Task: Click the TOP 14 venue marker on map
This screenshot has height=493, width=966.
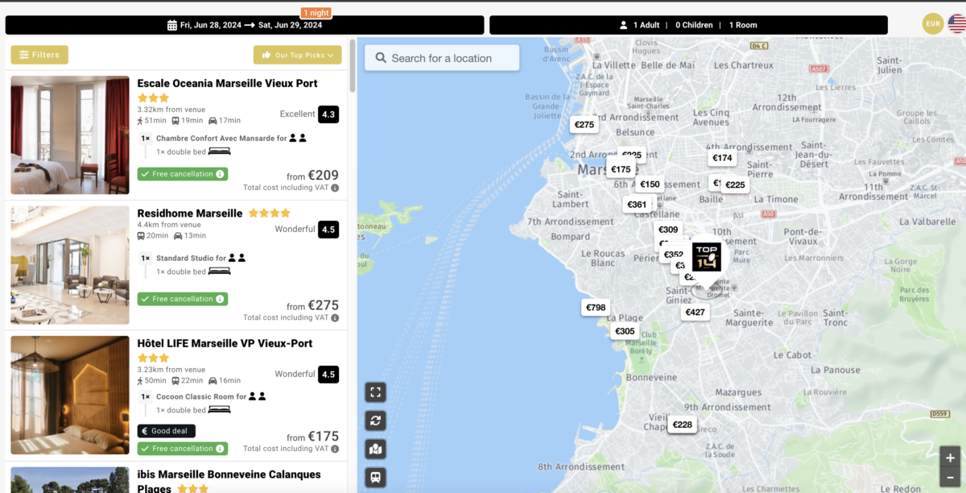Action: coord(707,257)
